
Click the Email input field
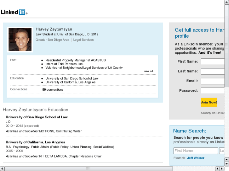coord(213,81)
